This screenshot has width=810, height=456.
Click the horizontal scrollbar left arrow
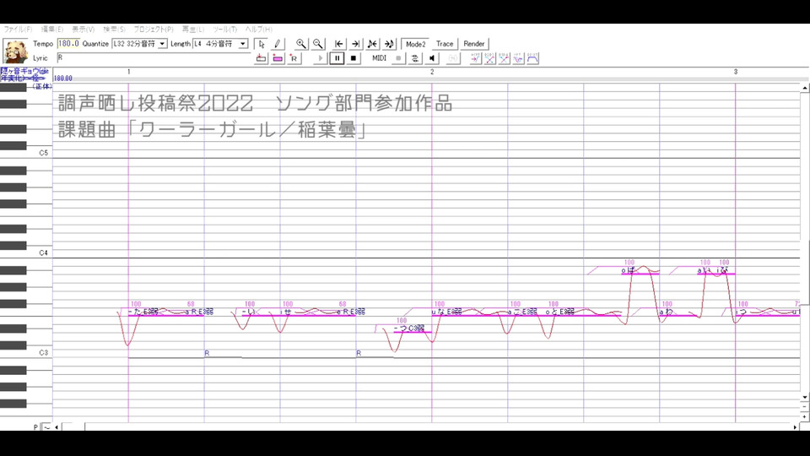[57, 427]
